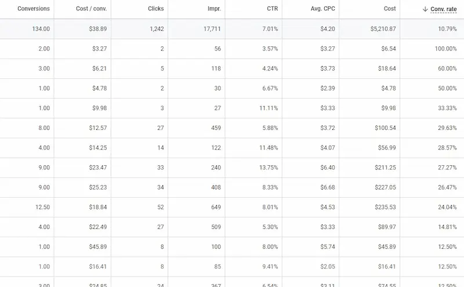Click the Cost / conv. column header
The width and height of the screenshot is (464, 287).
pyautogui.click(x=92, y=9)
